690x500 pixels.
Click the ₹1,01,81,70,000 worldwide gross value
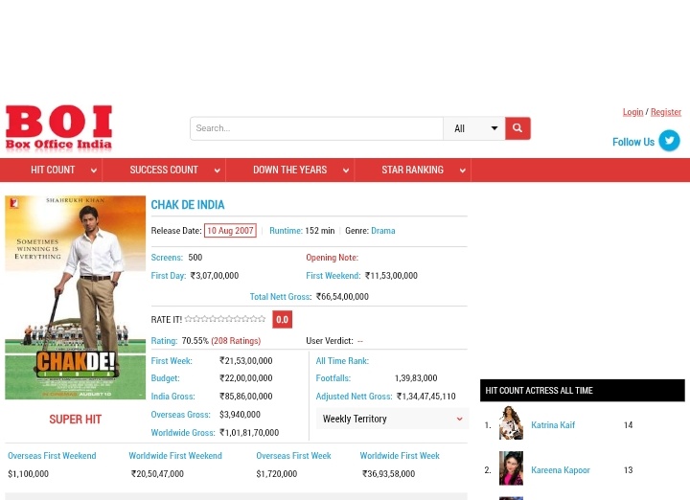click(249, 433)
